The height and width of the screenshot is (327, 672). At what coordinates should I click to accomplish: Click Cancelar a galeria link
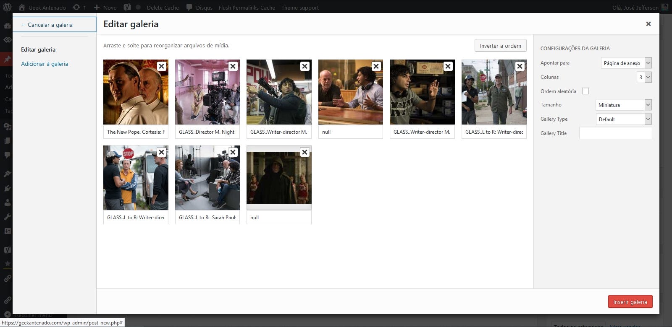coord(55,25)
